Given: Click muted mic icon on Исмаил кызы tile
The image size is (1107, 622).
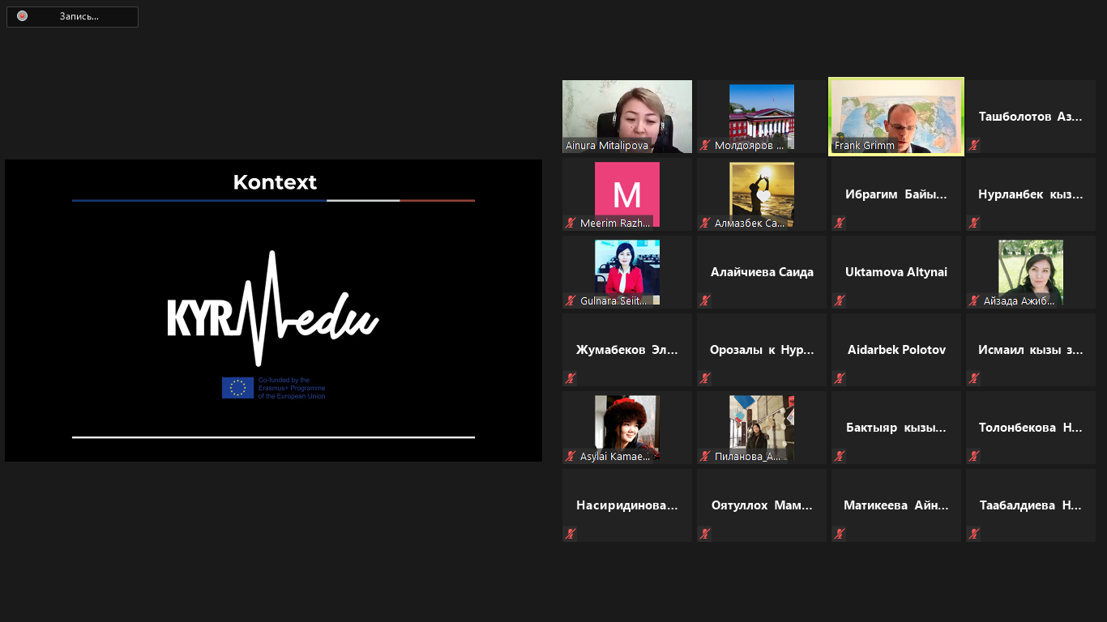Looking at the screenshot, I should pos(974,379).
